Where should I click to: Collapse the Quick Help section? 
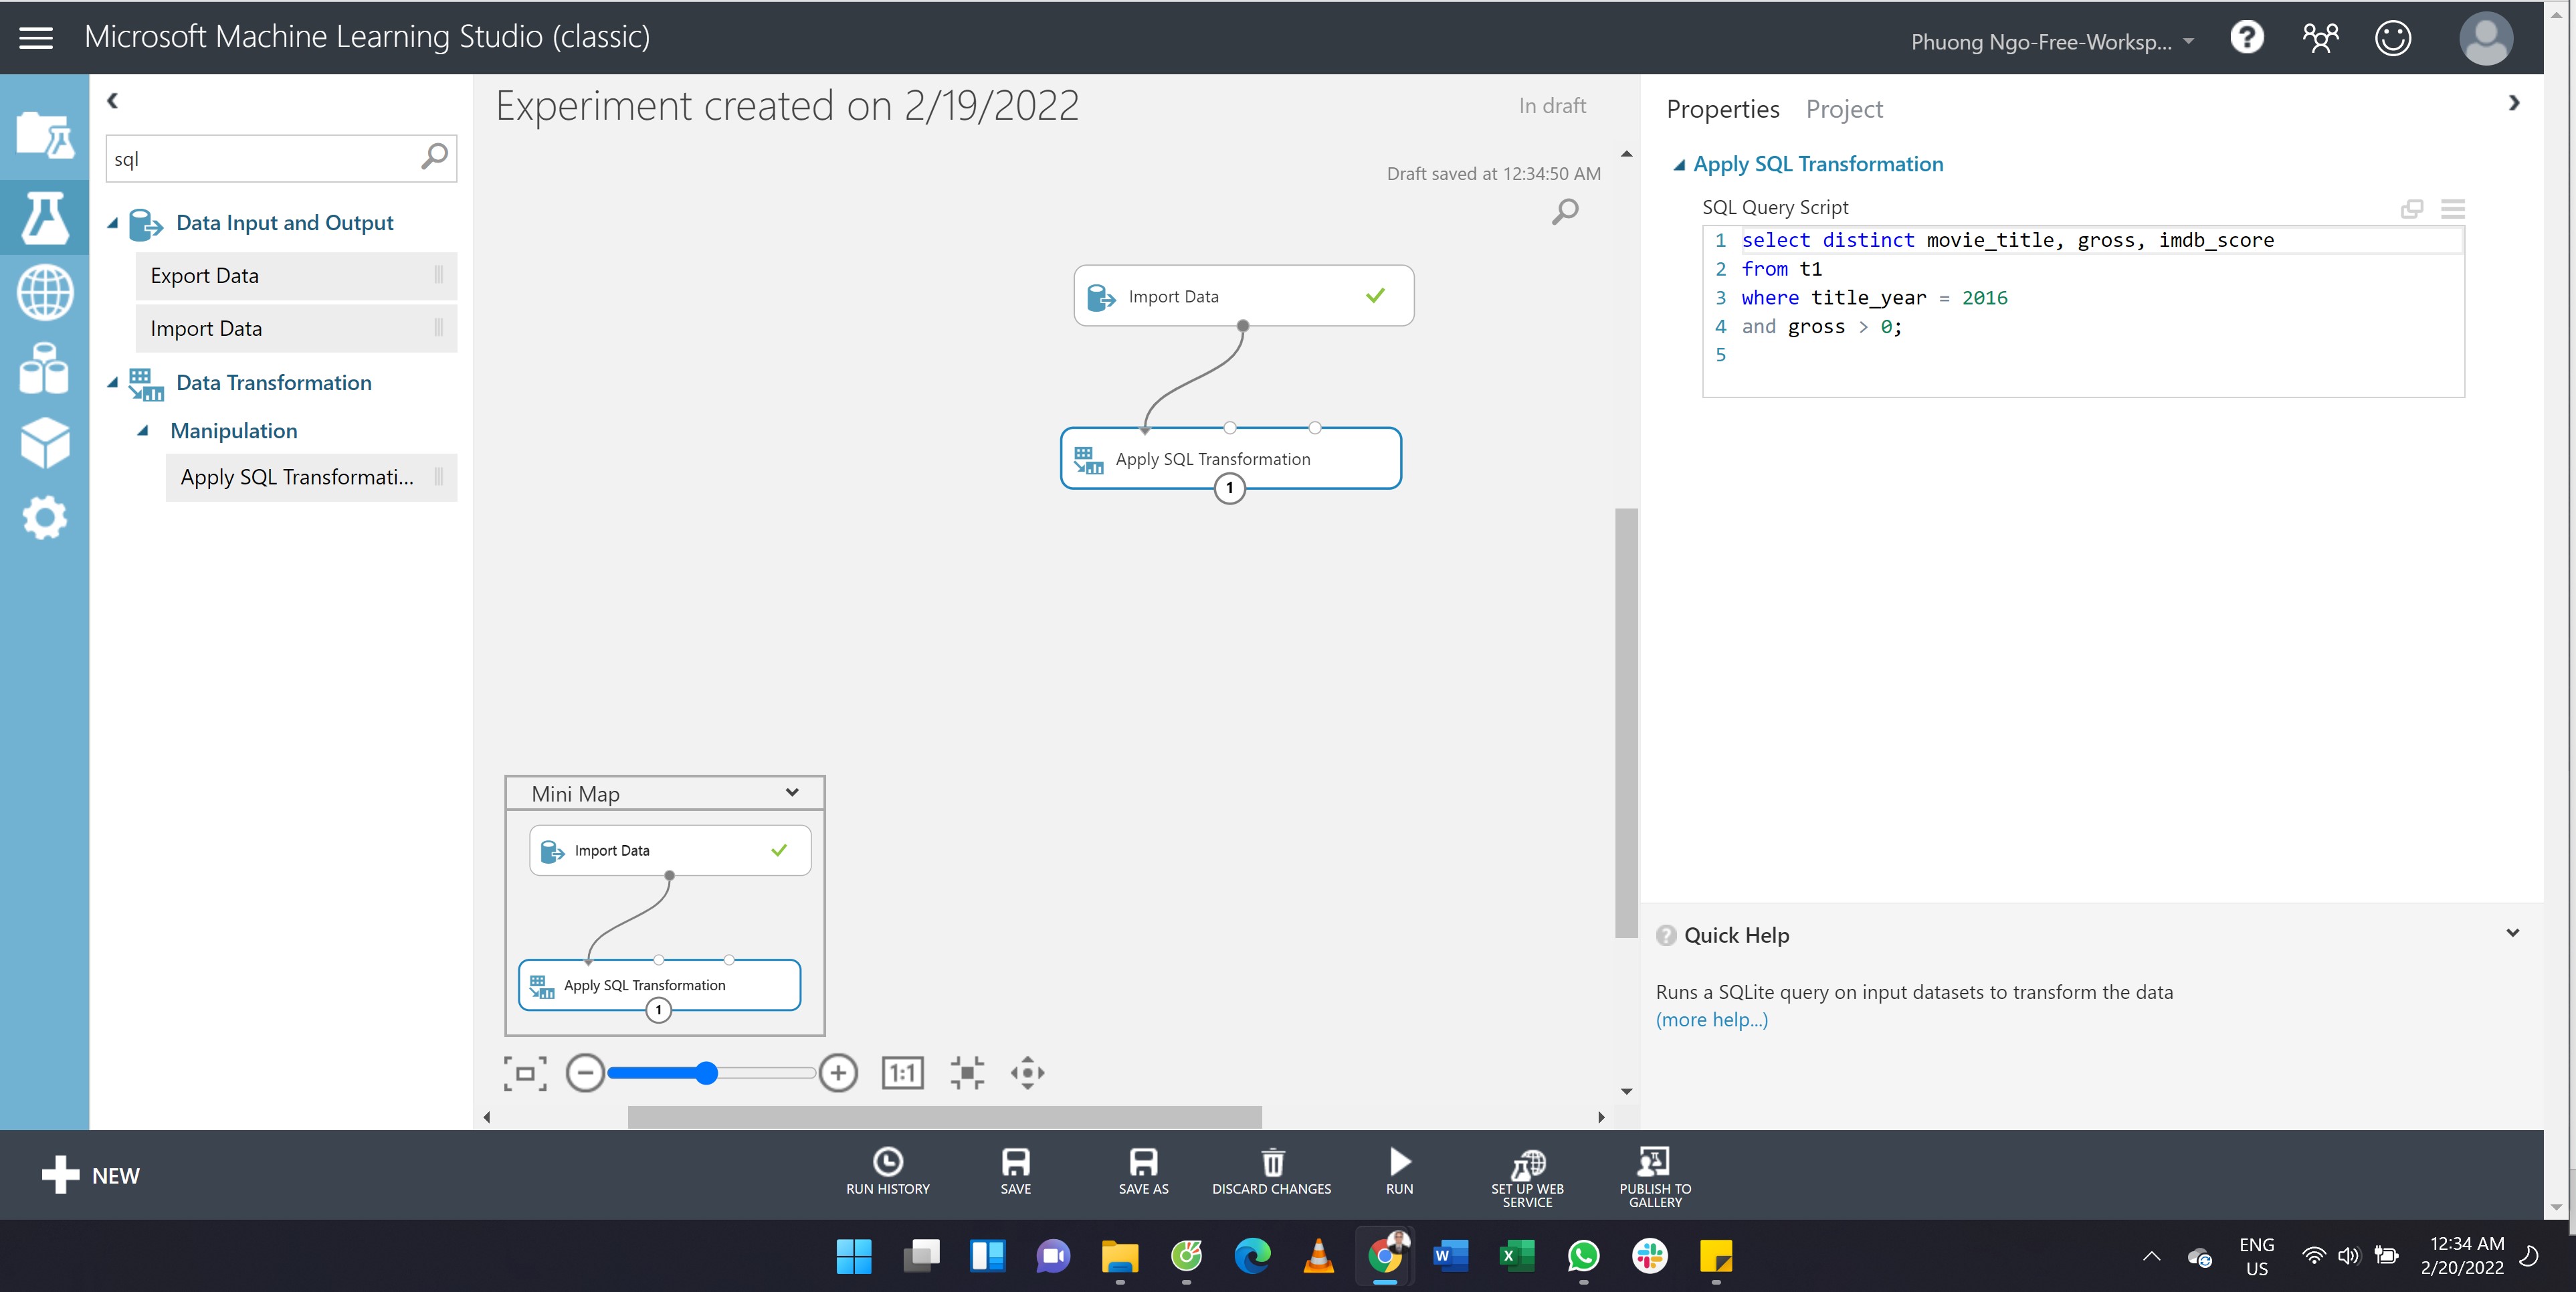pos(2513,933)
